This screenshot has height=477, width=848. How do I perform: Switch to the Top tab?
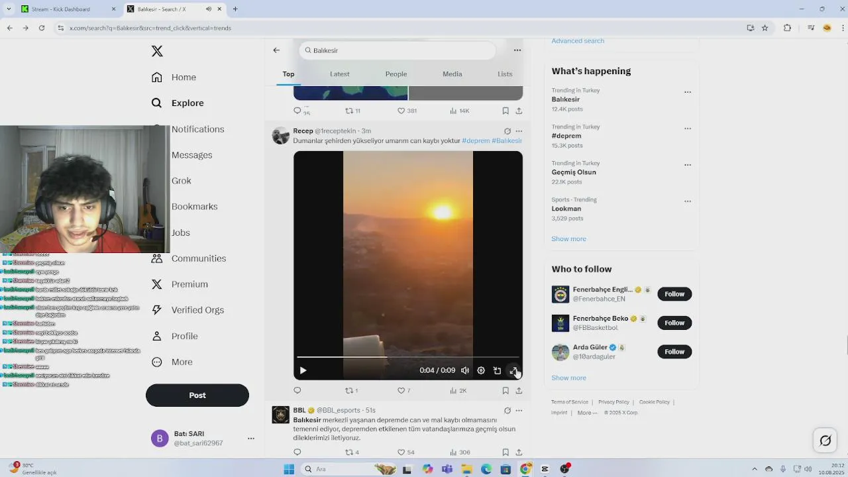point(288,74)
